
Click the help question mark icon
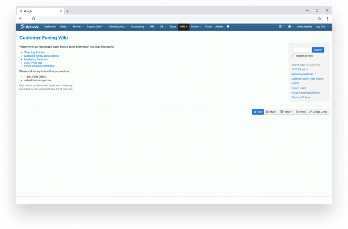[228, 27]
